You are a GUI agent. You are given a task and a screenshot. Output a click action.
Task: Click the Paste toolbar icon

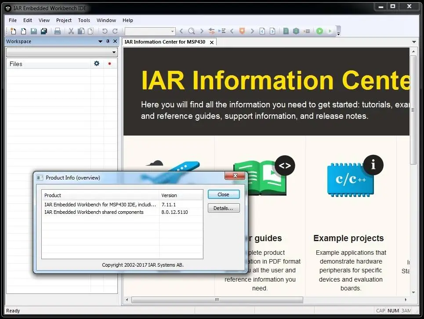[x=91, y=31]
